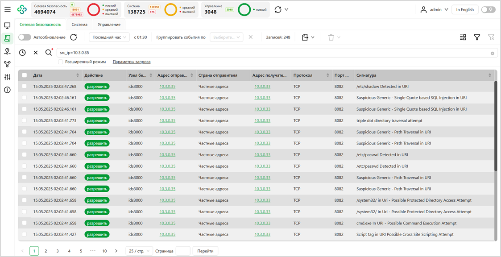The height and width of the screenshot is (257, 501).
Task: Switch to the Управление tab
Action: [x=109, y=25]
